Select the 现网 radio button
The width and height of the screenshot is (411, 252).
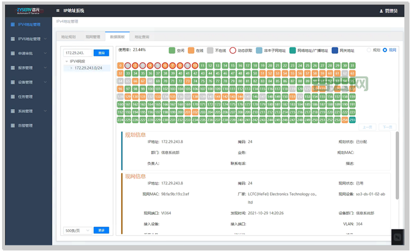(x=385, y=50)
